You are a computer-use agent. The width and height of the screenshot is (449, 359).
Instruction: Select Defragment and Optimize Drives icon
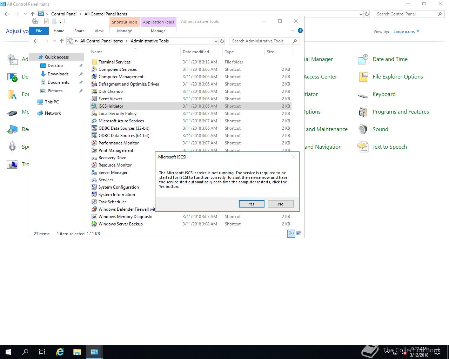point(94,84)
